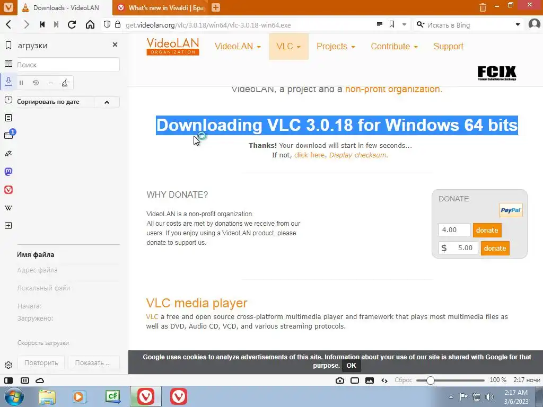The height and width of the screenshot is (407, 543).
Task: Open Notes panel in sidebar
Action: (x=8, y=118)
